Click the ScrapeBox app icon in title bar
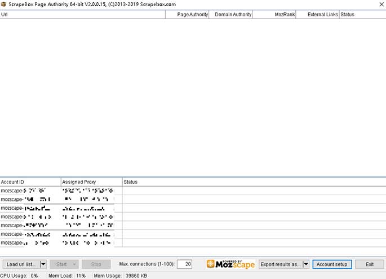Viewport: 386px width, 279px height. (x=3, y=4)
